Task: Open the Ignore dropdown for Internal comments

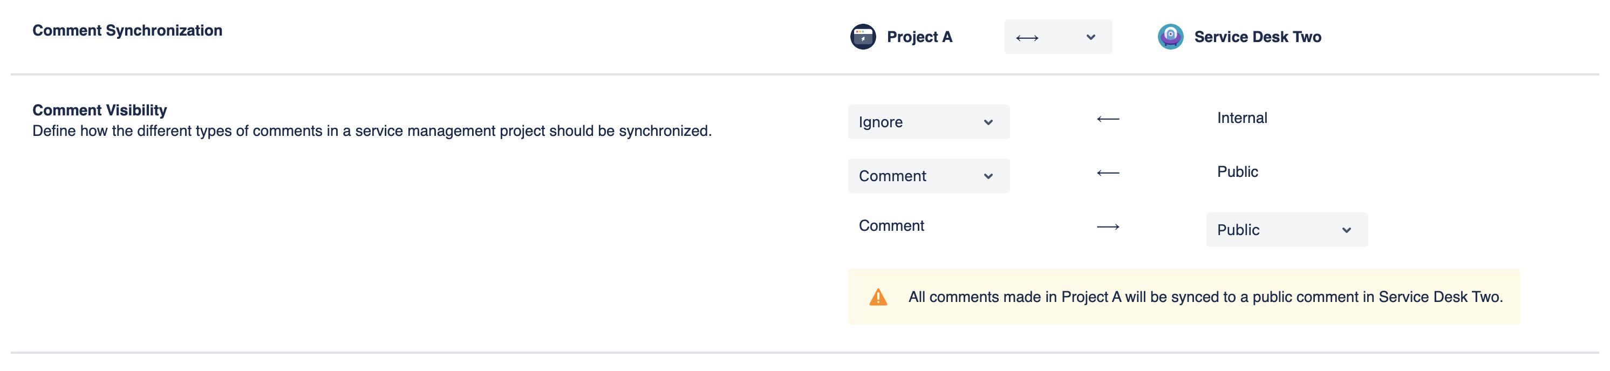Action: 928,122
